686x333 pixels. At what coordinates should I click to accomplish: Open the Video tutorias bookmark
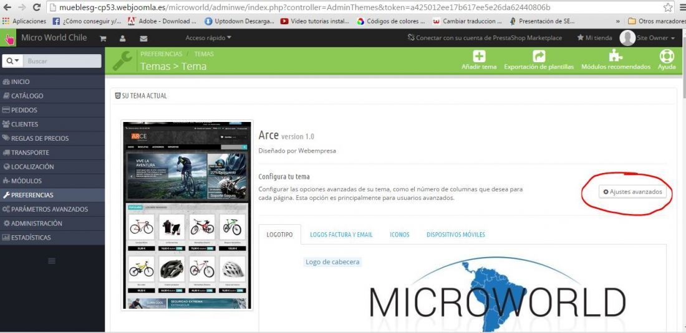(x=315, y=21)
